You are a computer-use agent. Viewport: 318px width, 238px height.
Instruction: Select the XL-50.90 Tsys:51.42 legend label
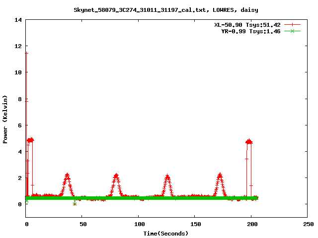247,25
